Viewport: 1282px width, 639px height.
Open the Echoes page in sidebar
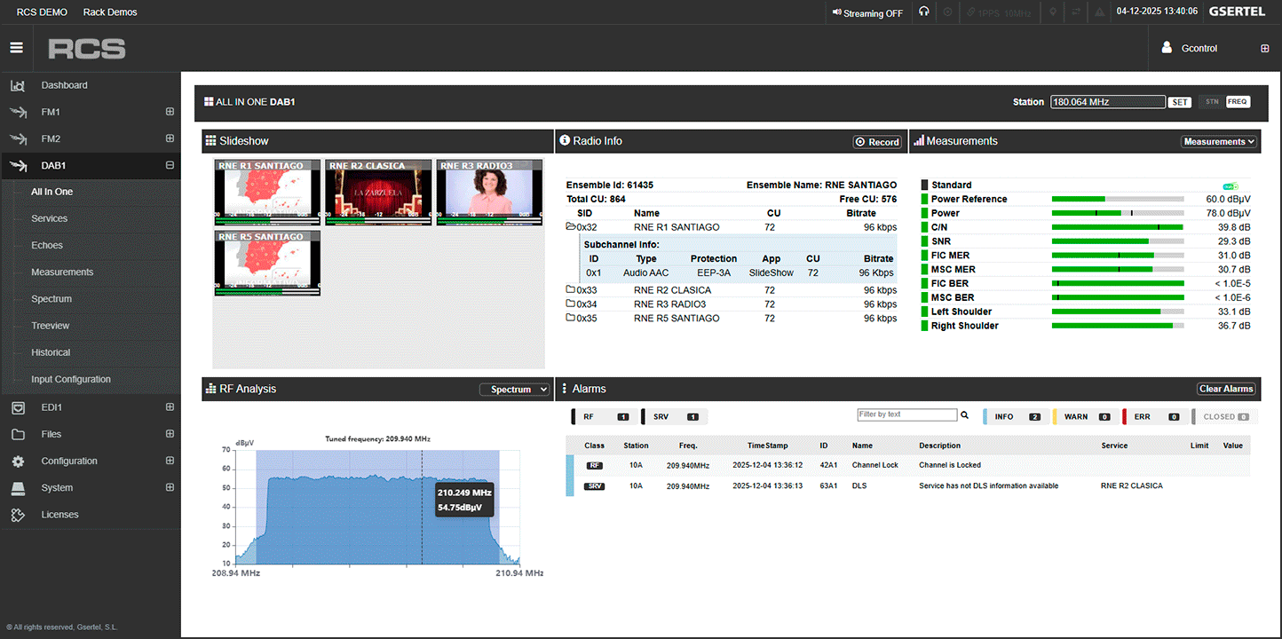click(47, 246)
